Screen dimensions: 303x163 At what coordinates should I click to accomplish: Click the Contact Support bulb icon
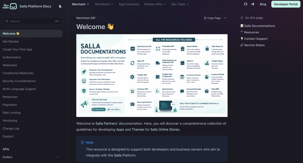pos(242,39)
